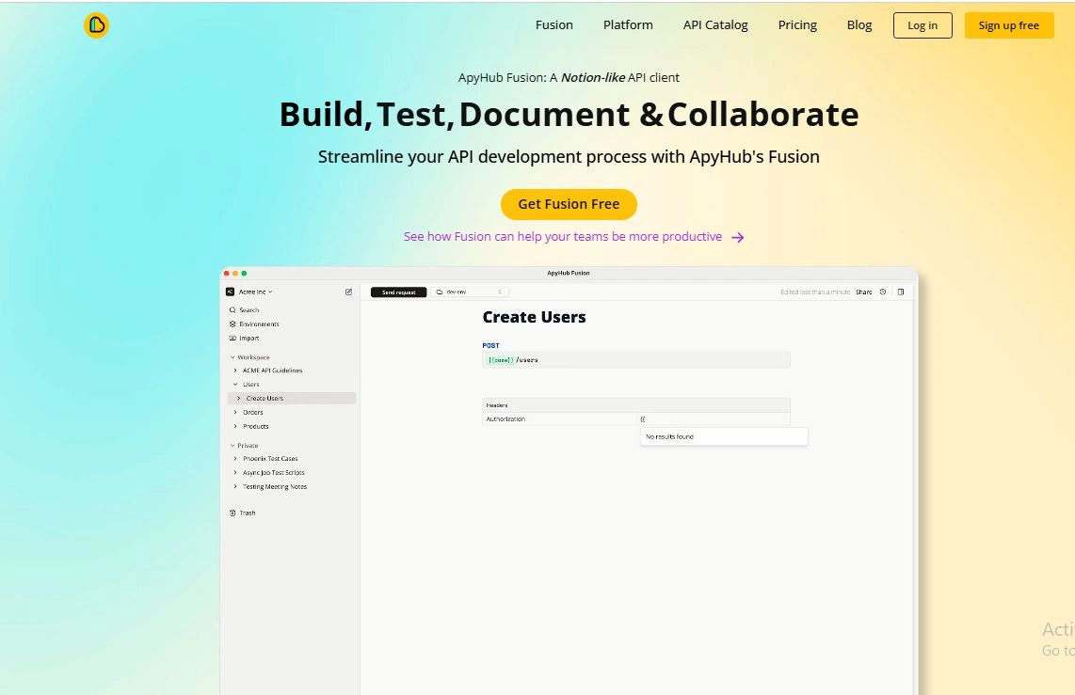Expand Phoenix Test Cases item
Image resolution: width=1075 pixels, height=695 pixels.
click(x=235, y=459)
